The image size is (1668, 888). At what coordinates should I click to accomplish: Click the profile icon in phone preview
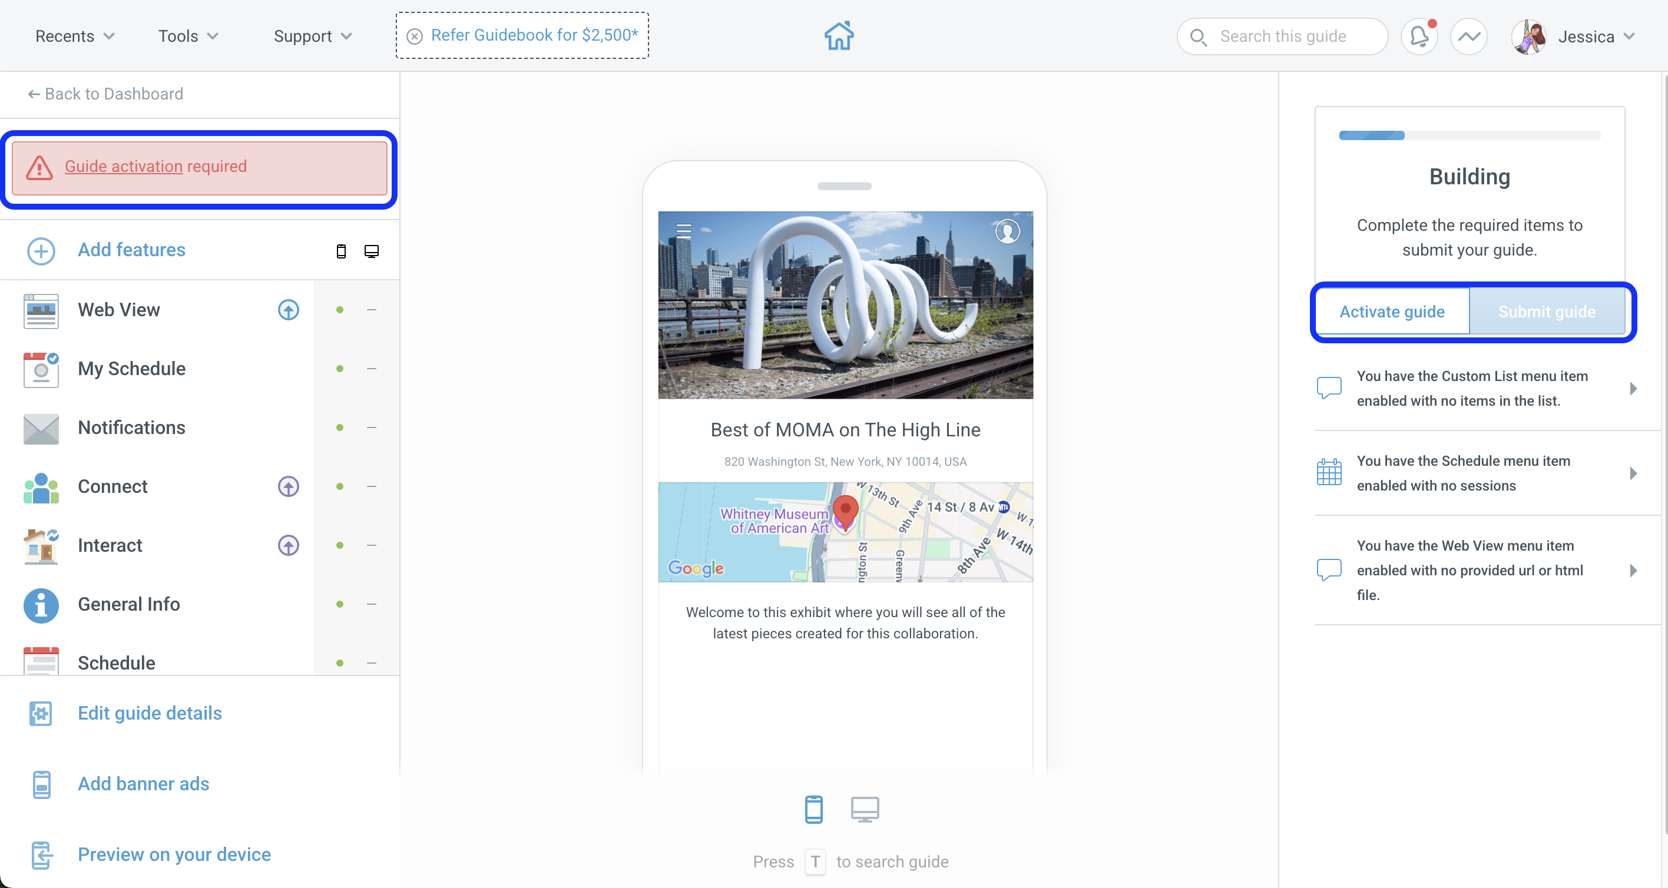coord(1007,231)
